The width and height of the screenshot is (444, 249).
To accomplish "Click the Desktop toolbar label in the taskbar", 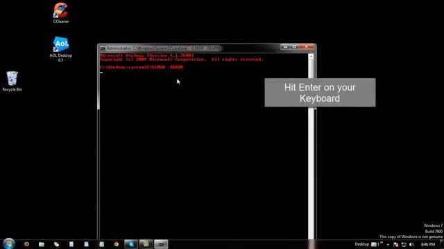I will 361,244.
